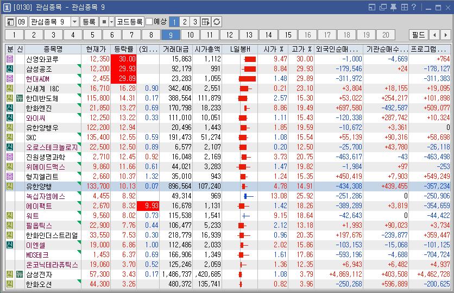Select the 온코닉테라퓨틱스 stock name
The width and height of the screenshot is (454, 293).
point(52,265)
